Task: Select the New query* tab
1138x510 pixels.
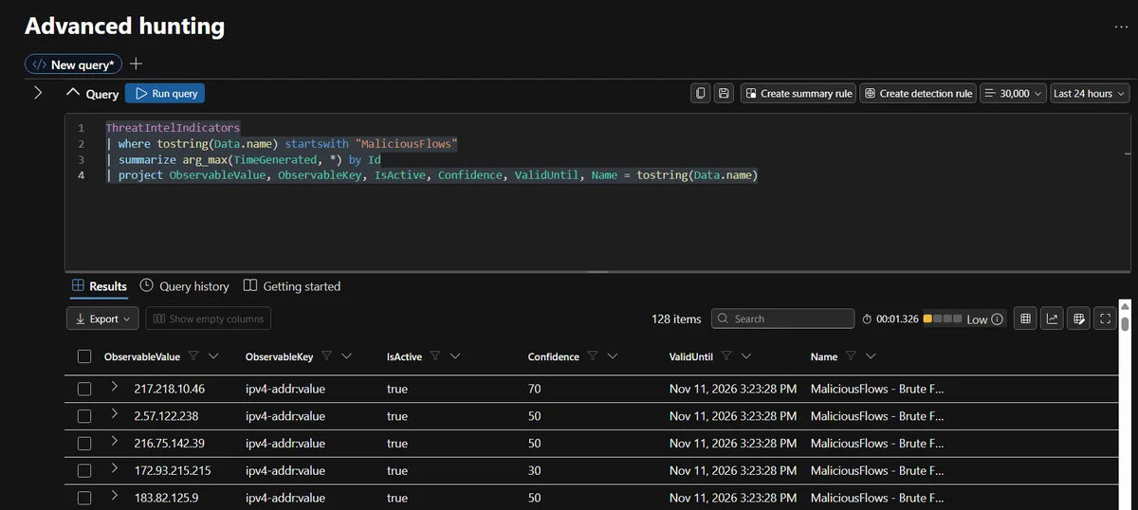Action: [73, 64]
